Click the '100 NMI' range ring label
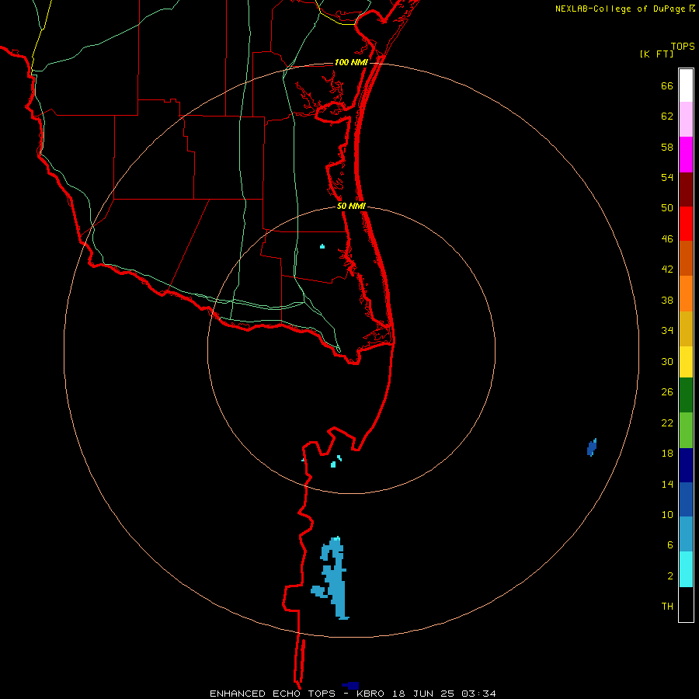 (351, 62)
